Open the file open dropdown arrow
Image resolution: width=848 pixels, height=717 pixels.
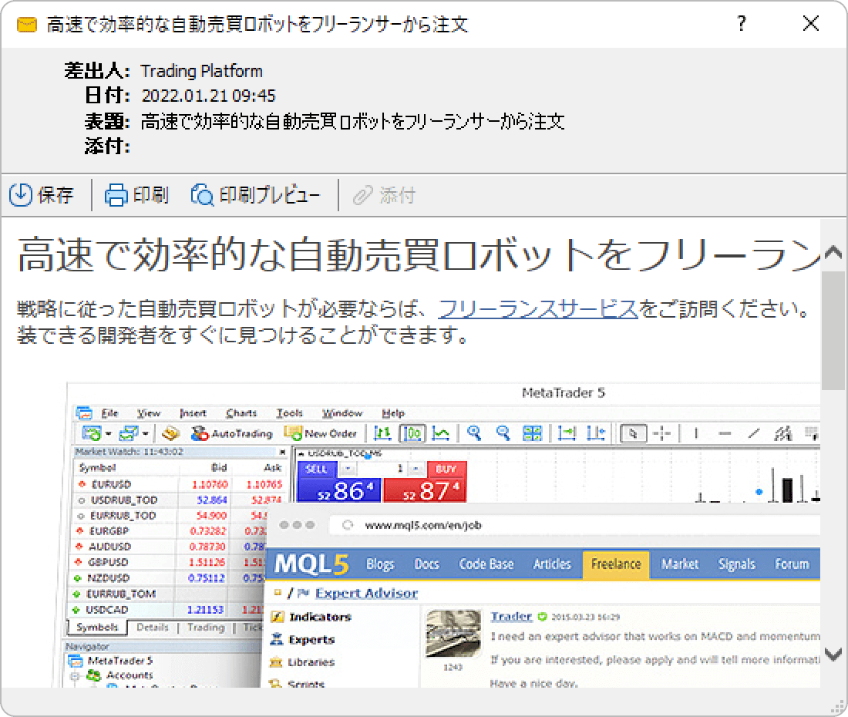(x=107, y=434)
